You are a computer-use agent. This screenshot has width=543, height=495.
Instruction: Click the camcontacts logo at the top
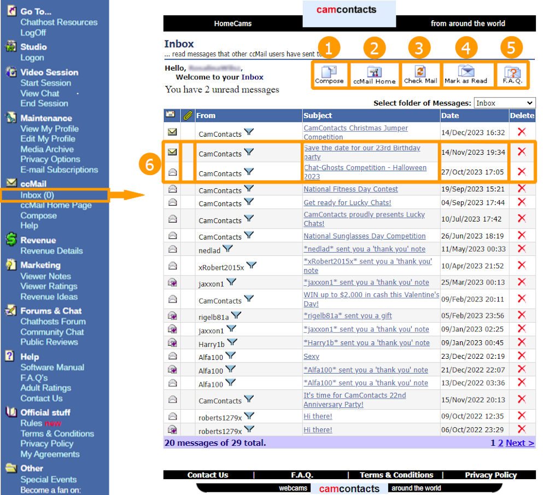pyautogui.click(x=349, y=9)
